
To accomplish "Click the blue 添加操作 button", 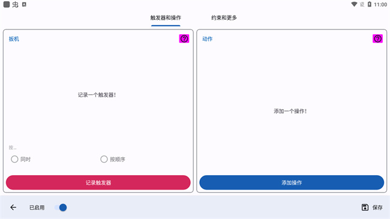I will (x=292, y=182).
